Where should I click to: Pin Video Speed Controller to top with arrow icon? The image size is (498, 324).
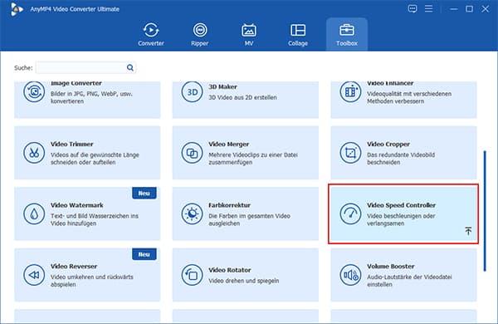pos(468,231)
